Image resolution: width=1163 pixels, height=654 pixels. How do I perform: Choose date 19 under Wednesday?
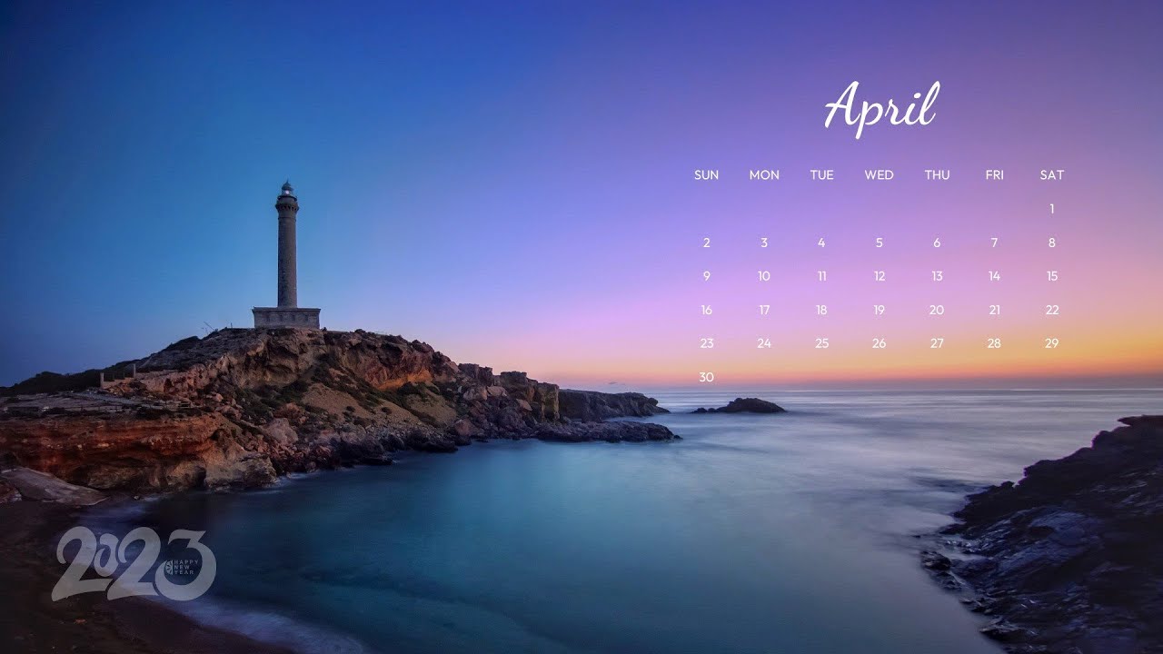(879, 310)
